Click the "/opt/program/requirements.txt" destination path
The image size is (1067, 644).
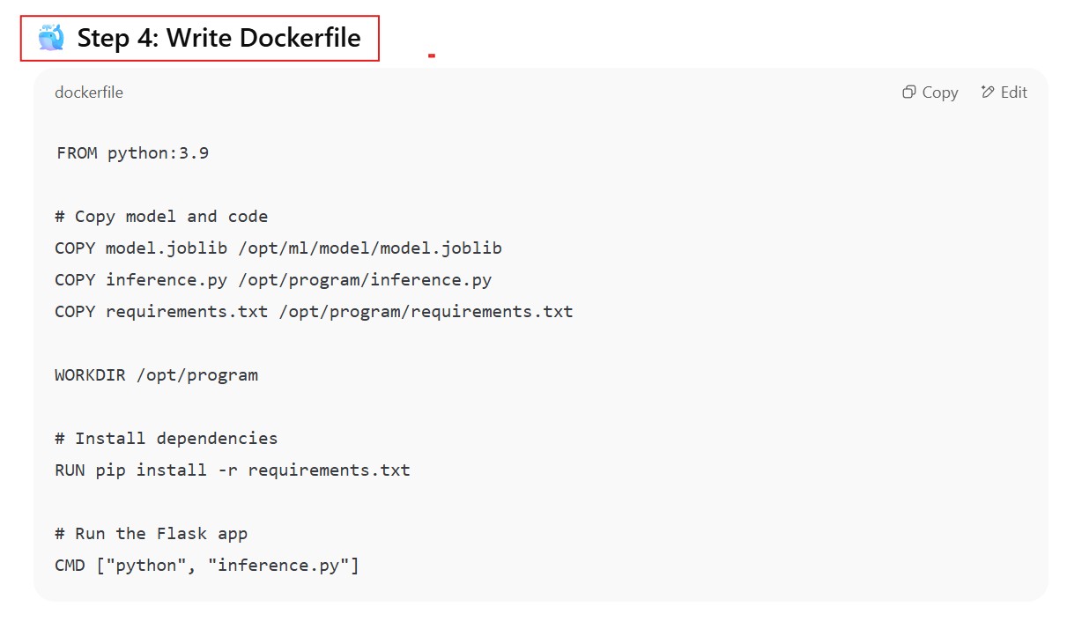(426, 312)
